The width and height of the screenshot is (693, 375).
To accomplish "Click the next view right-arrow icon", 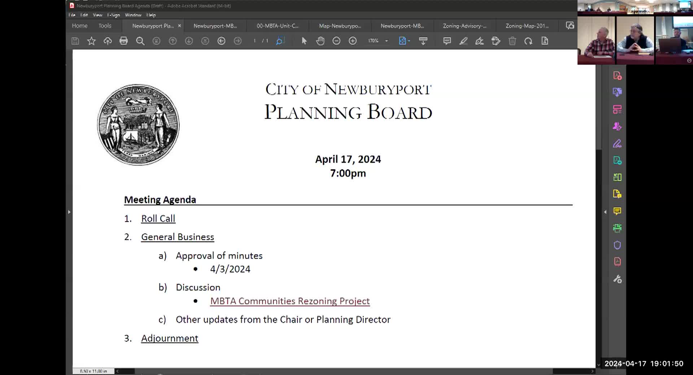I will (237, 41).
